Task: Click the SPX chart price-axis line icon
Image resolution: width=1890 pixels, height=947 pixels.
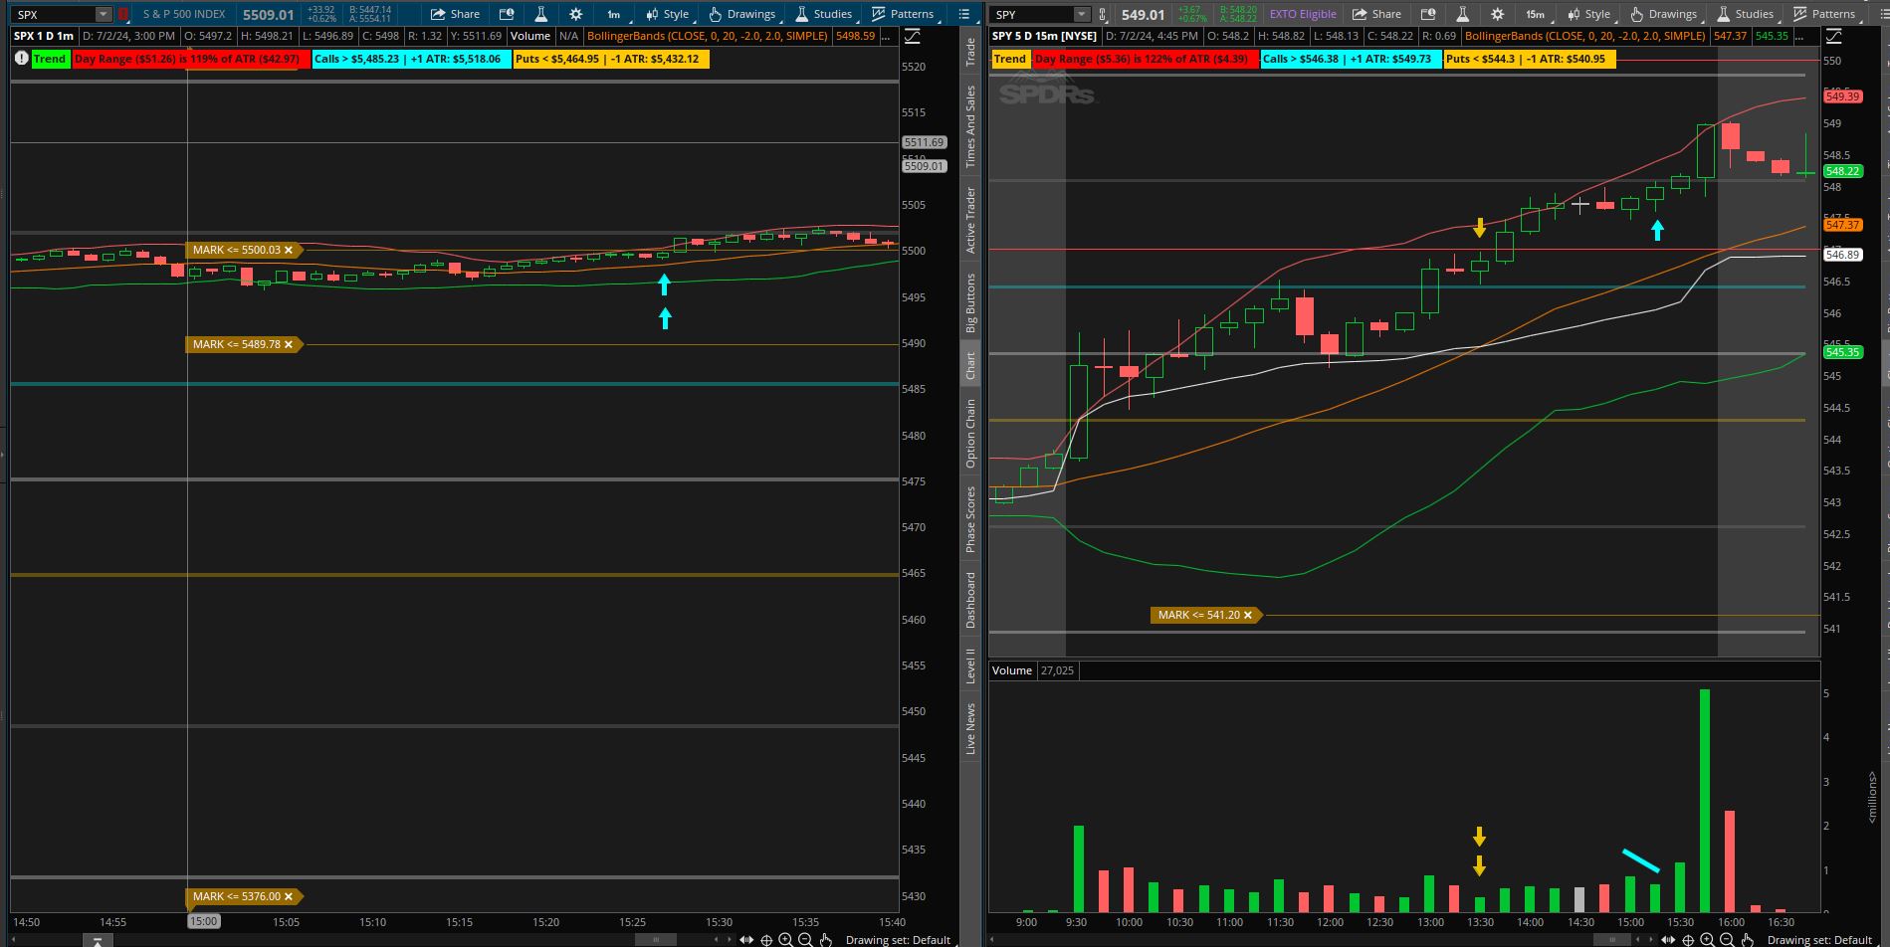Action: coord(913,36)
